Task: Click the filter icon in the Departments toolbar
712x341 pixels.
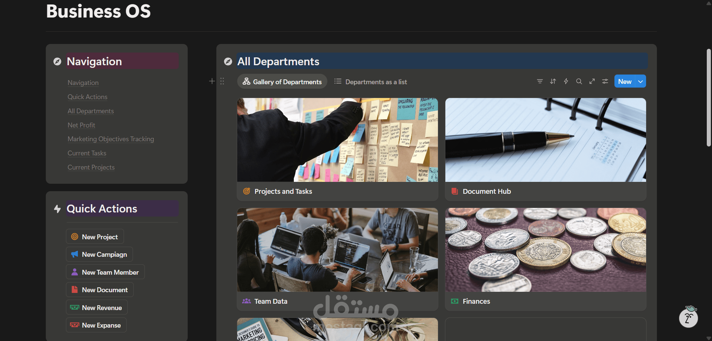Action: pos(540,81)
